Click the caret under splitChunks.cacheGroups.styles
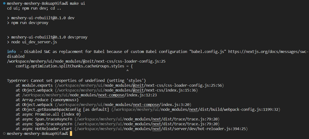Image resolution: width=309 pixels, height=139 pixels. tap(127, 71)
